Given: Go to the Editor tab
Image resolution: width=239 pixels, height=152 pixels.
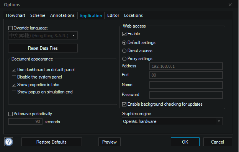Looking at the screenshot, I should tap(113, 15).
